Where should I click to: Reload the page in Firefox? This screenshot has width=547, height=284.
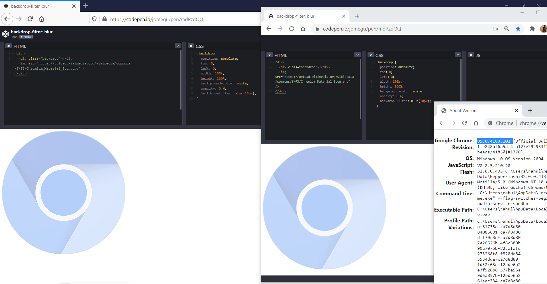(30, 19)
